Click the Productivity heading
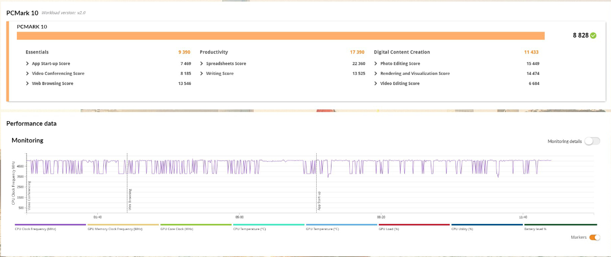Screen dimensions: 611x257 tap(214, 52)
